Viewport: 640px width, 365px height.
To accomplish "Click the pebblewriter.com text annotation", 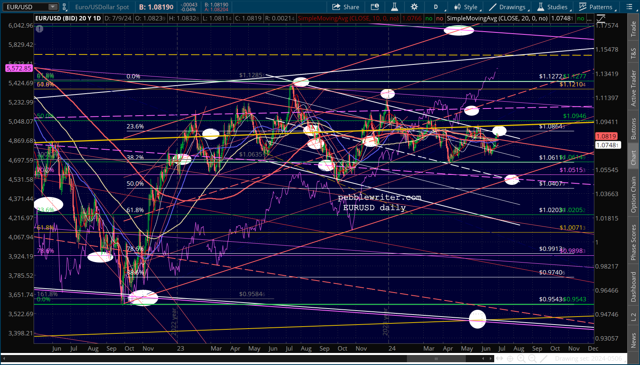I will point(380,197).
